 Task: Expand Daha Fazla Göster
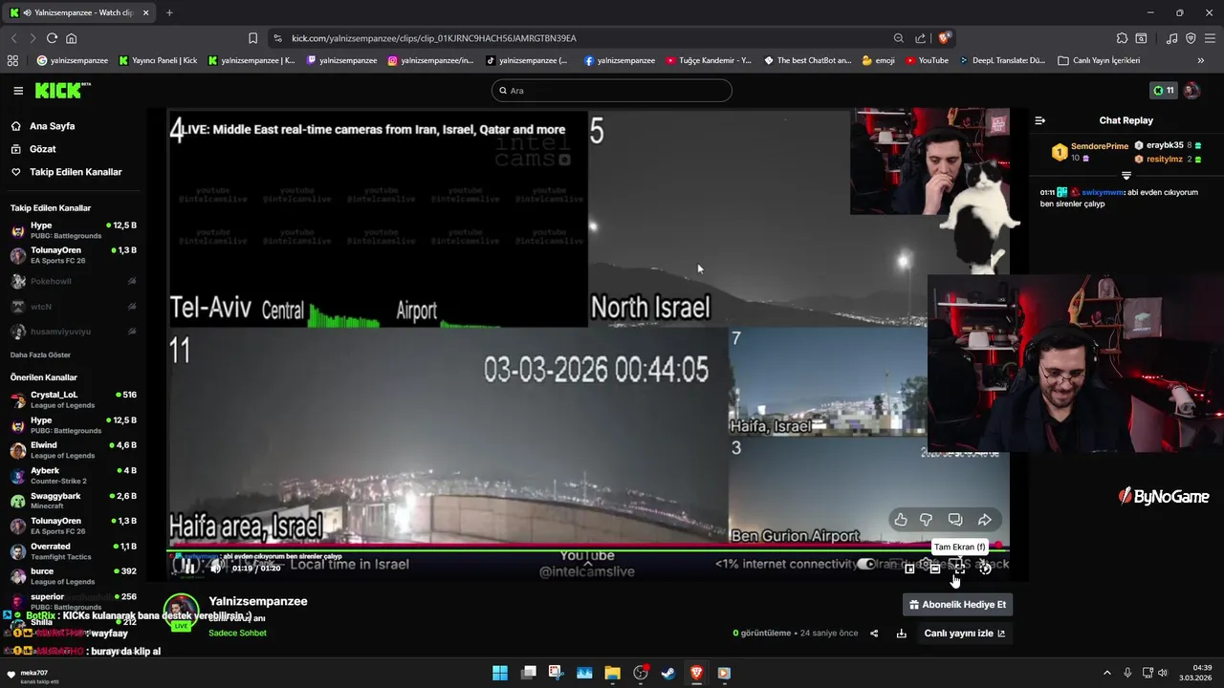tap(40, 355)
